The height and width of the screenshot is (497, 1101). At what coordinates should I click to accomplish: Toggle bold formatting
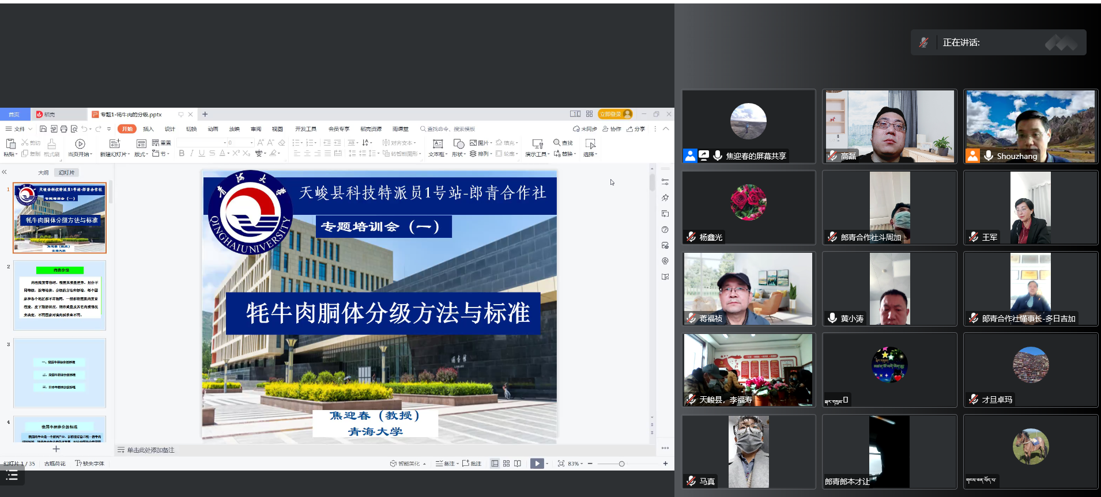[182, 153]
